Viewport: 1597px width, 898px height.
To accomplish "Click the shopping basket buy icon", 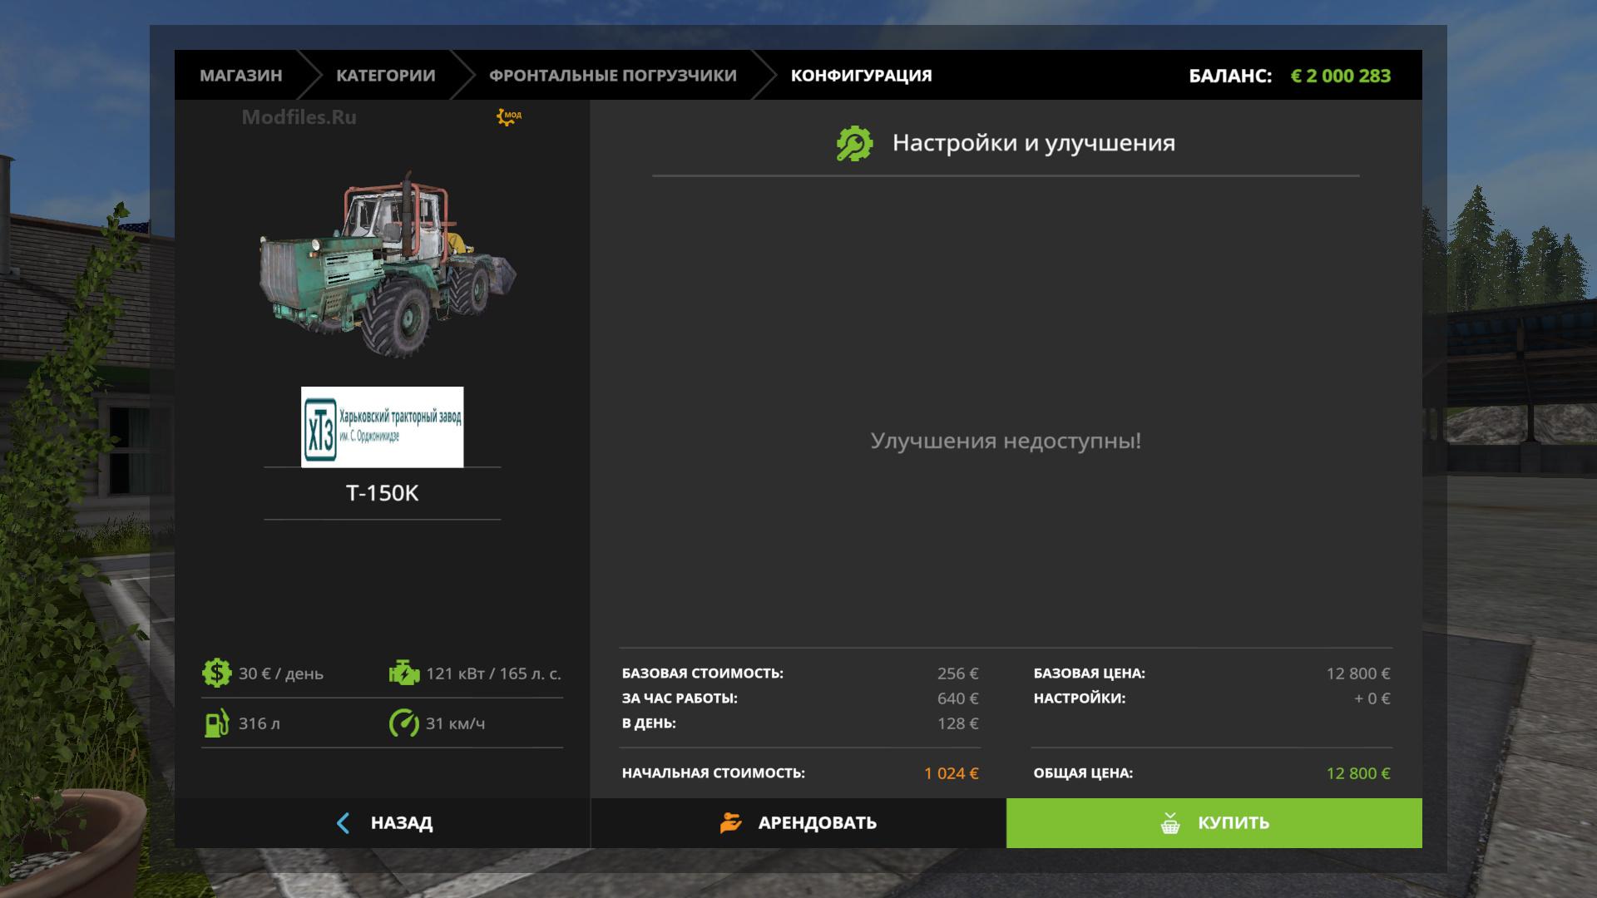I will pos(1170,823).
